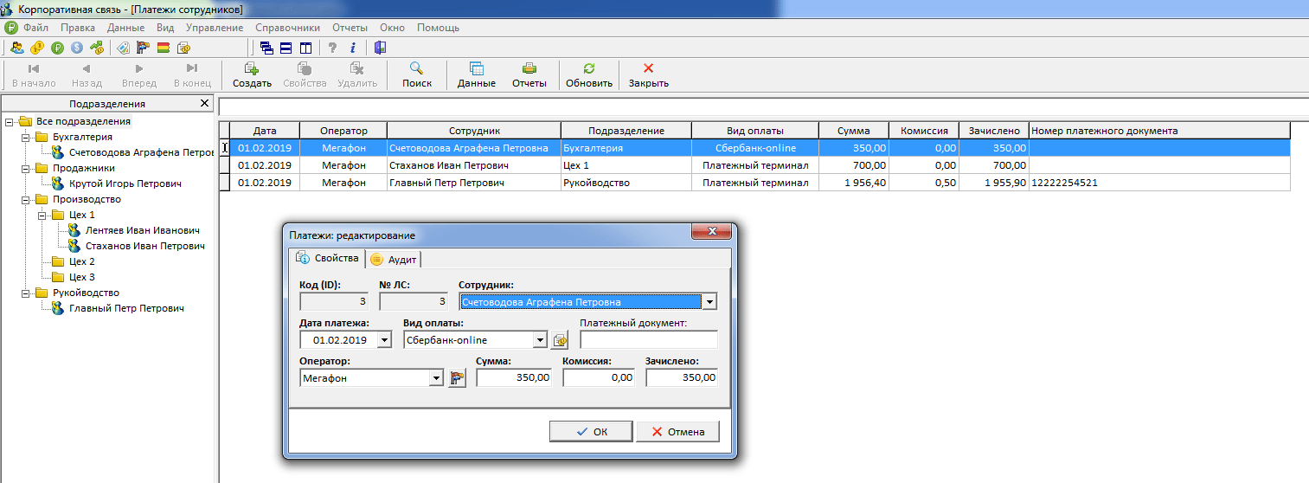Click the Комиссия input field in the dialog
Screen dimensions: 1309x483
[599, 378]
